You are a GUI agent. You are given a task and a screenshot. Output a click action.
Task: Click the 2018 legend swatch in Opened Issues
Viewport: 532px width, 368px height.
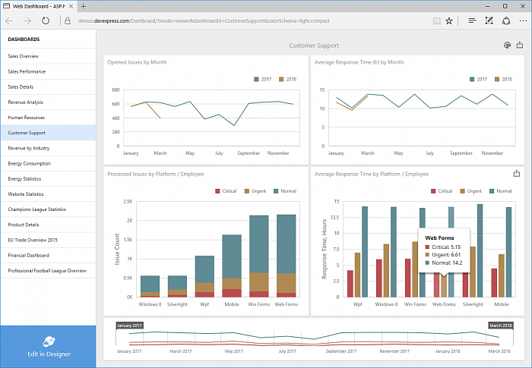282,79
